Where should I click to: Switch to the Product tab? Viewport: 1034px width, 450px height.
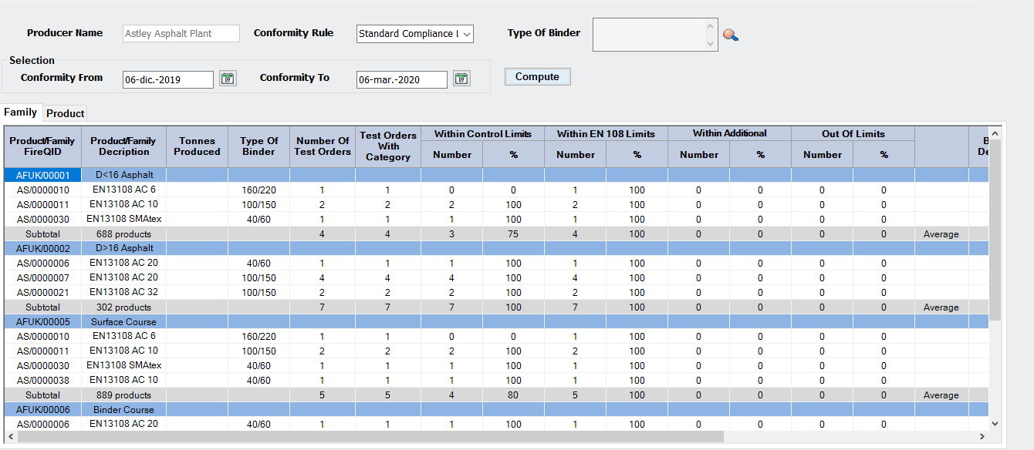coord(65,113)
